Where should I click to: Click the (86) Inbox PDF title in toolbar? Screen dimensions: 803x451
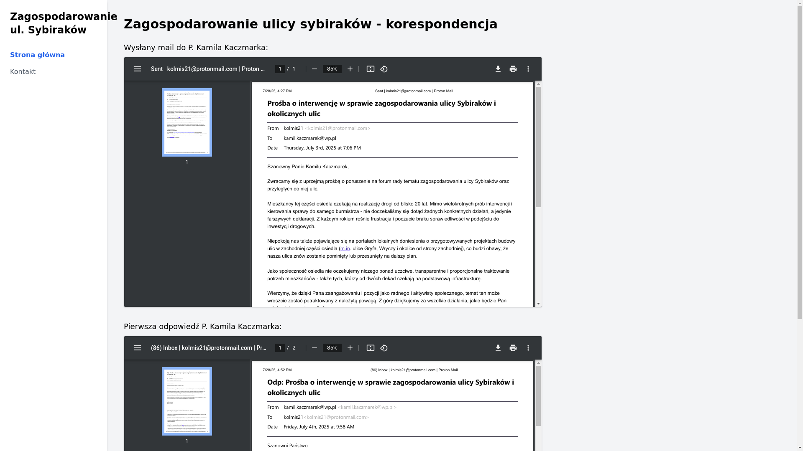209,348
